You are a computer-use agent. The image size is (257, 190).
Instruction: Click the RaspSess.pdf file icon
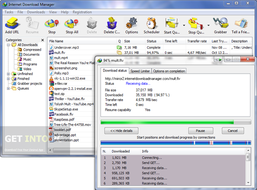pyautogui.click(x=51, y=119)
